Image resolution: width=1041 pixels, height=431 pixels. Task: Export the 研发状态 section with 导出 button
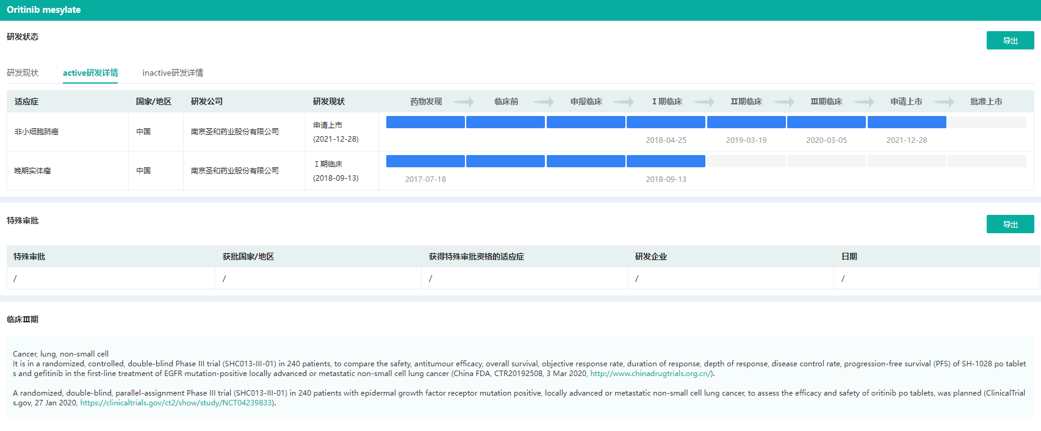point(1010,40)
